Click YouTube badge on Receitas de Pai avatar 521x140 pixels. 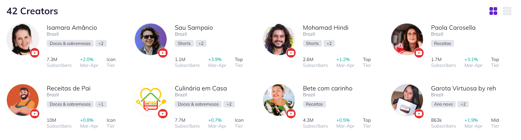pyautogui.click(x=35, y=114)
